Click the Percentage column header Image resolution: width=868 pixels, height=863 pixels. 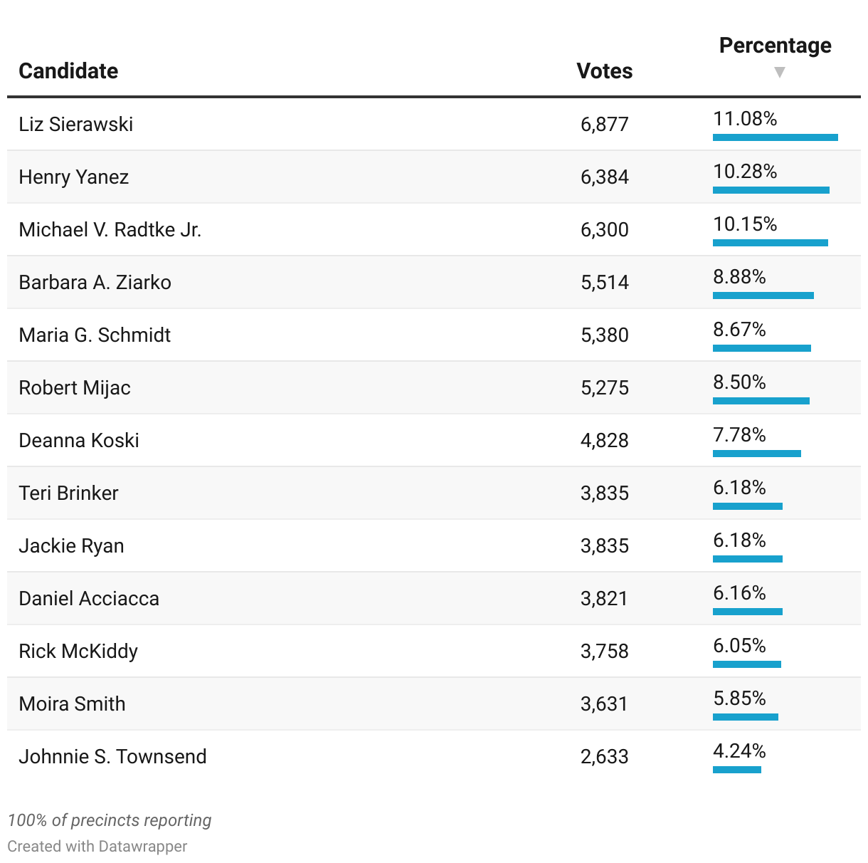point(775,46)
